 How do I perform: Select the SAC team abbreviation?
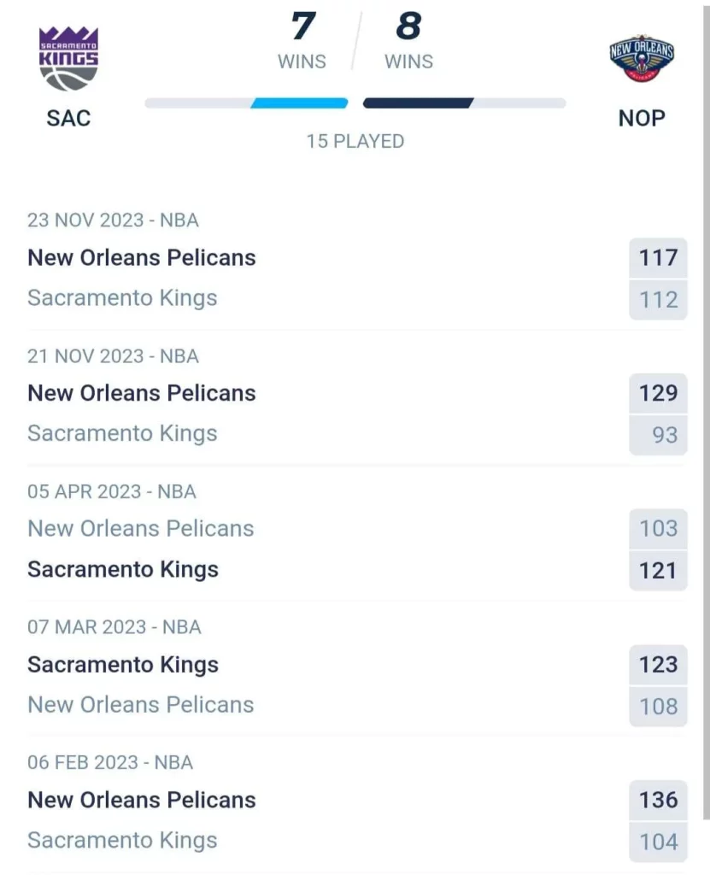(x=68, y=118)
